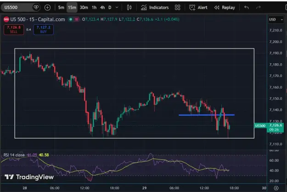This screenshot has width=287, height=192.
Task: Click the red SELL 7,126.8 button
Action: coord(14,29)
